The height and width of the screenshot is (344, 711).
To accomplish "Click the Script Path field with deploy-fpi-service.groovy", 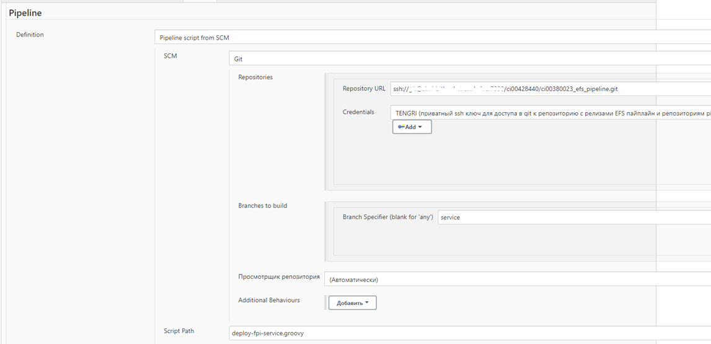I will click(469, 333).
